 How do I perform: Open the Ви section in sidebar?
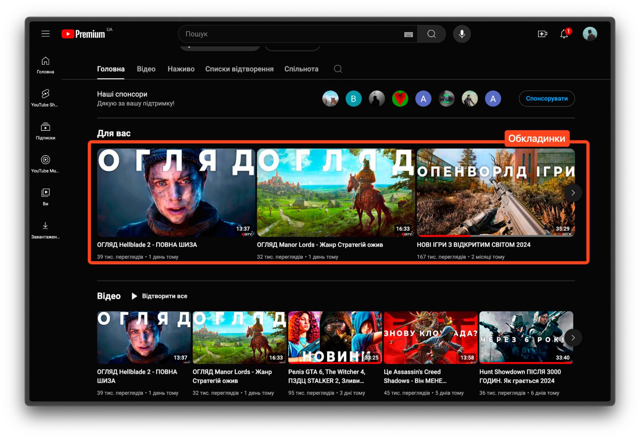click(x=45, y=197)
